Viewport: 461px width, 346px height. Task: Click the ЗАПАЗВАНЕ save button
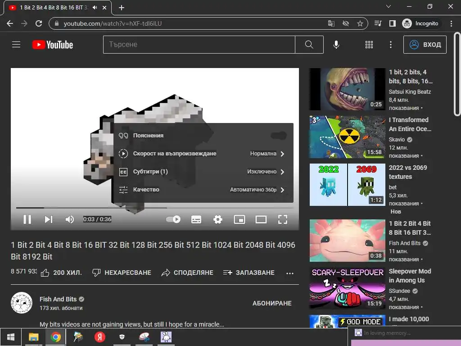click(x=249, y=273)
